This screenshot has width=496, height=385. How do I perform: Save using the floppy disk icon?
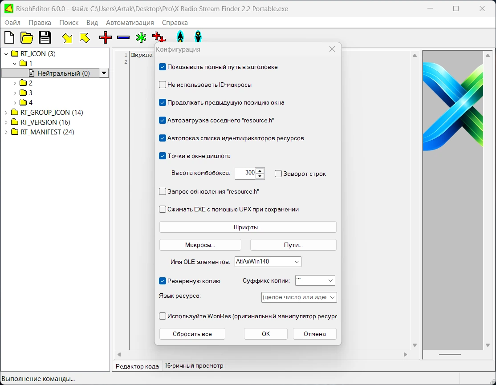45,37
